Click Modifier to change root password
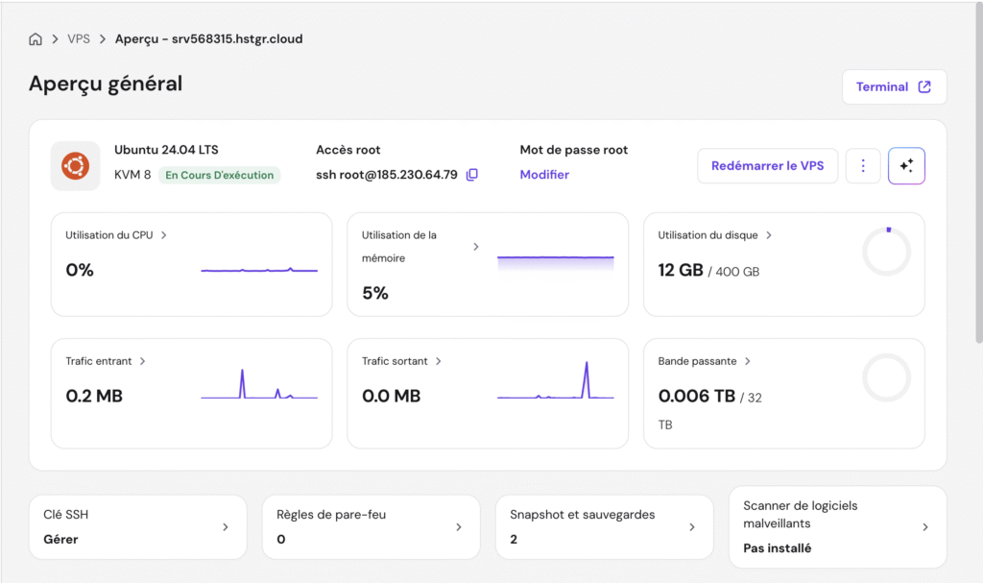The width and height of the screenshot is (983, 583). 544,175
